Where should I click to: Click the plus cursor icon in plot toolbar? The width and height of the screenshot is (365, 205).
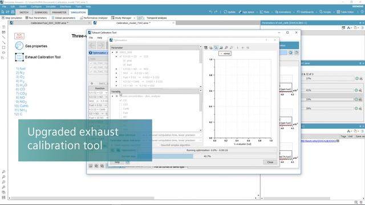click(x=242, y=48)
